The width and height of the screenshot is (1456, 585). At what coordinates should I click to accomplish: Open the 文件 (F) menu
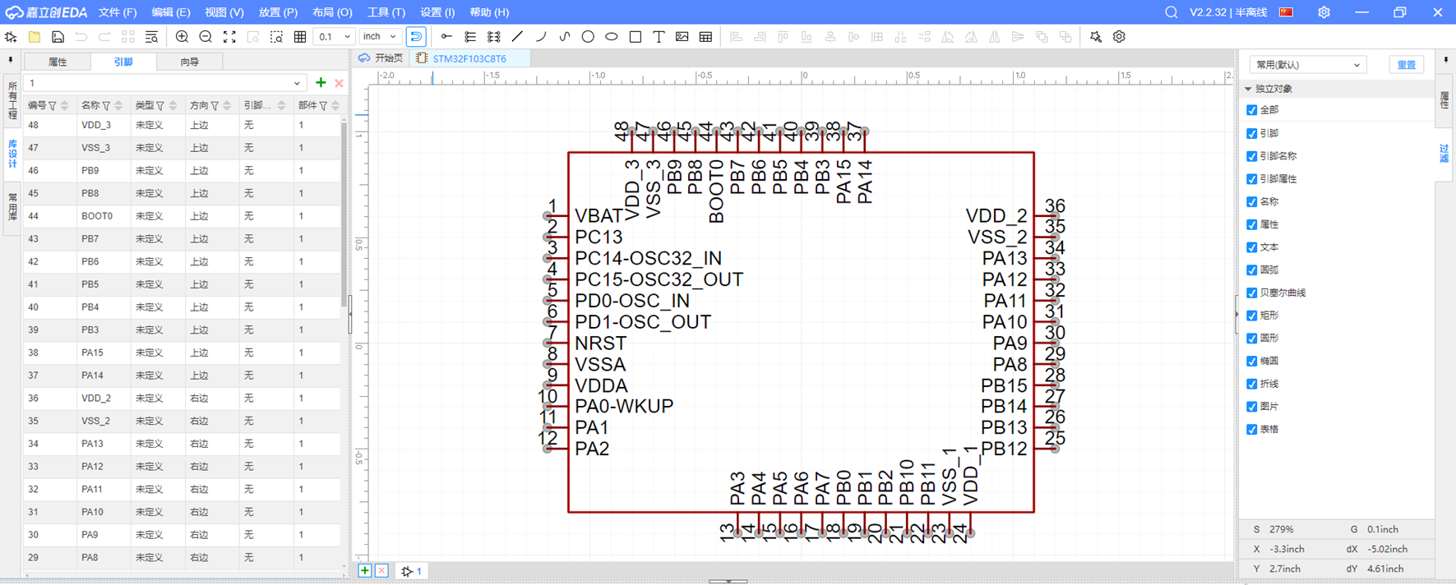tap(118, 12)
